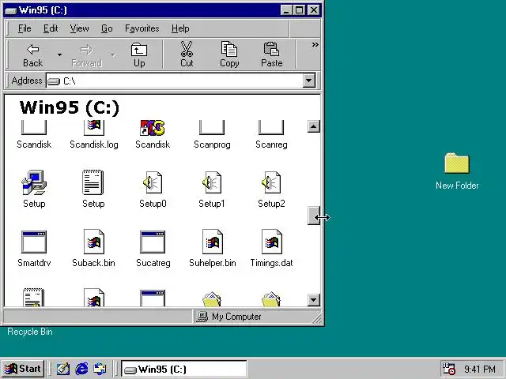Select the Scandisk.log file icon
This screenshot has width=506, height=379.
pyautogui.click(x=94, y=127)
